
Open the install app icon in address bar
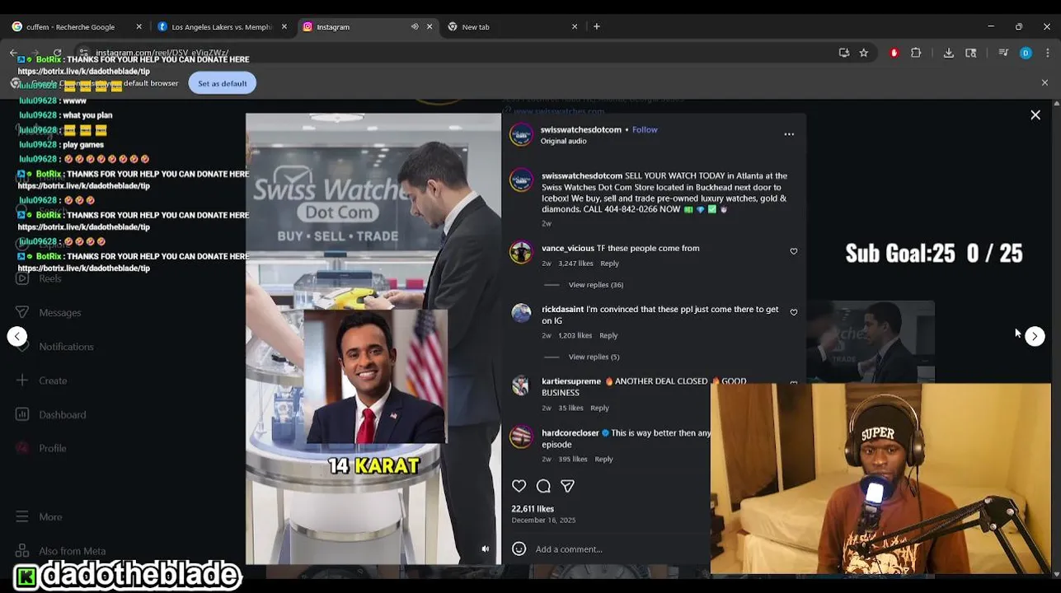coord(844,53)
